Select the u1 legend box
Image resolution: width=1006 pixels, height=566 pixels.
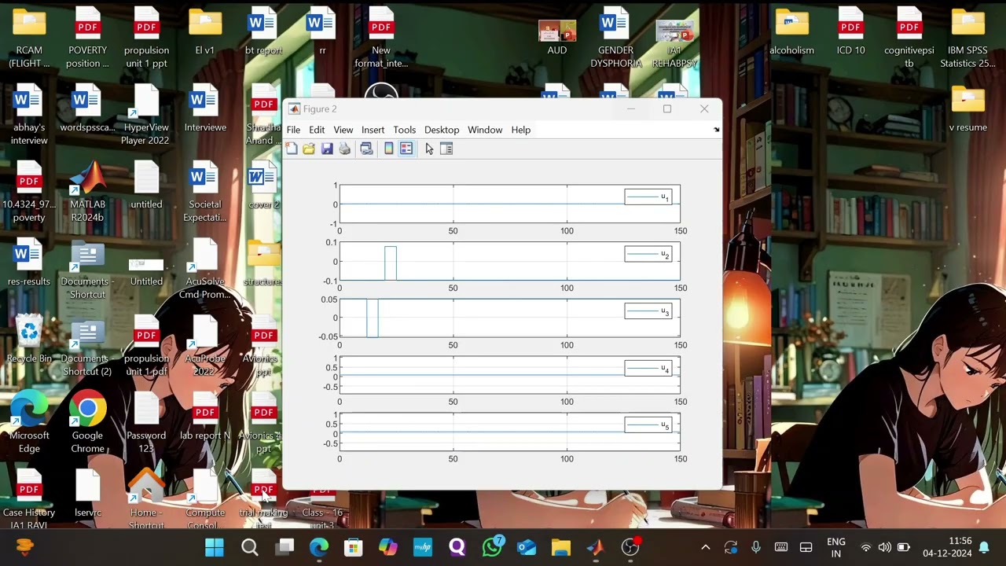point(648,197)
